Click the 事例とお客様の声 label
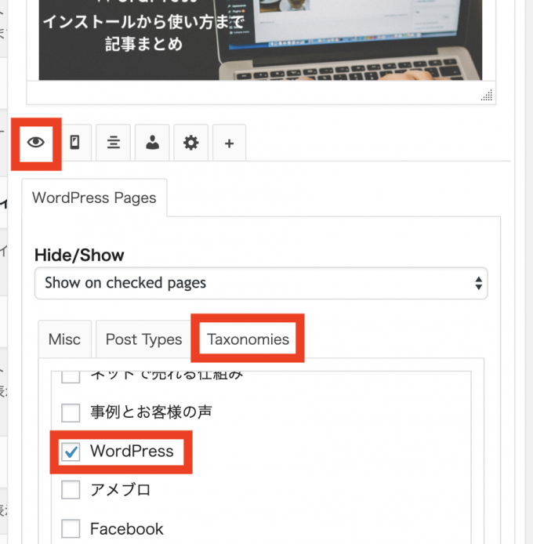 (151, 412)
